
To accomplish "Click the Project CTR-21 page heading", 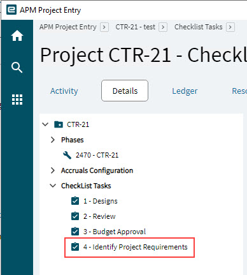I will [x=143, y=55].
